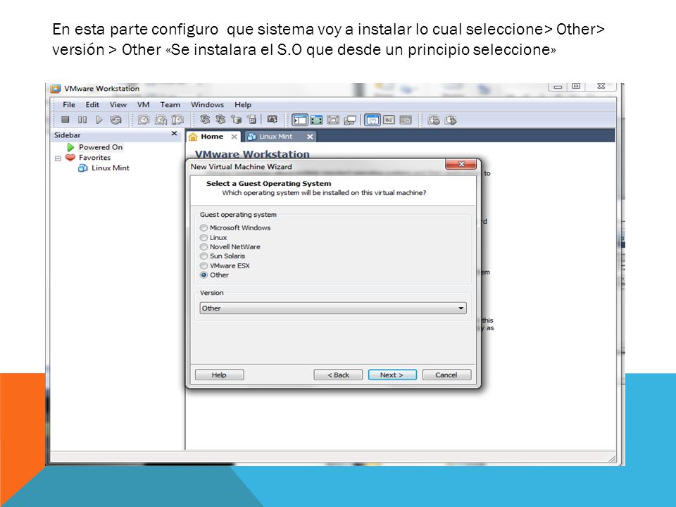Screen dimensions: 676x507
Task: Click the Console view toolbar icon
Action: (x=406, y=120)
